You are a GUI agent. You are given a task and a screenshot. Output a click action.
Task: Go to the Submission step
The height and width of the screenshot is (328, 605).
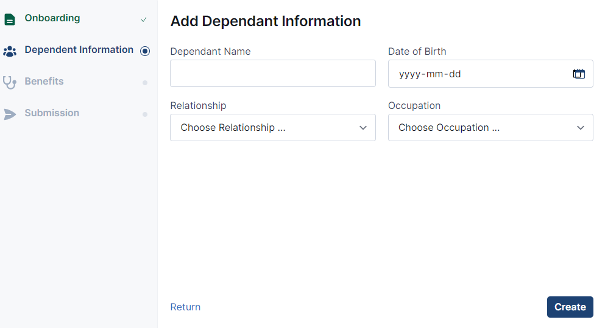click(x=52, y=113)
